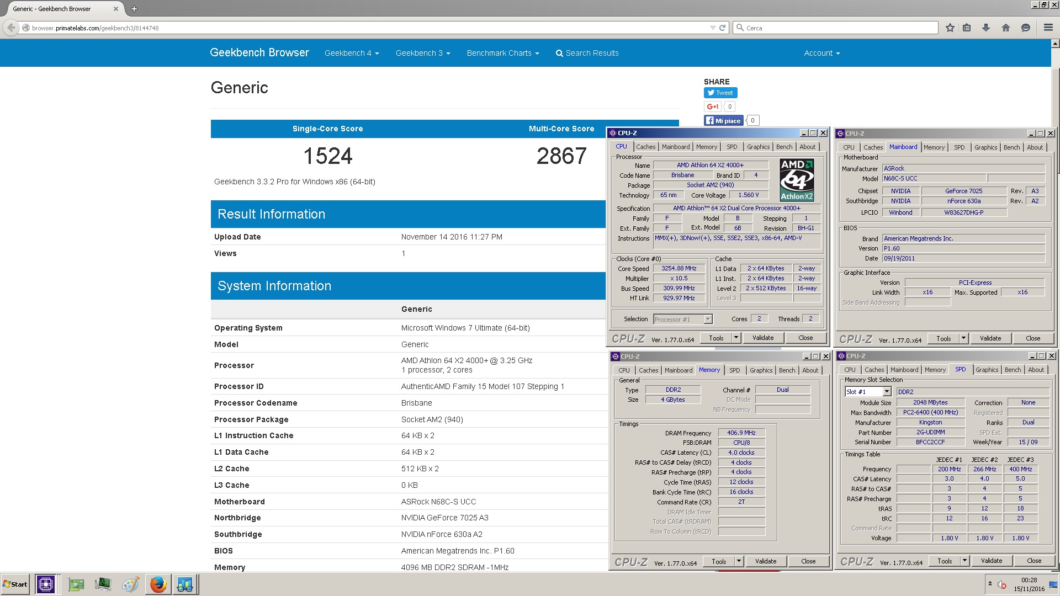
Task: Open the bookmarks list icon in Firefox toolbar
Action: click(x=967, y=28)
